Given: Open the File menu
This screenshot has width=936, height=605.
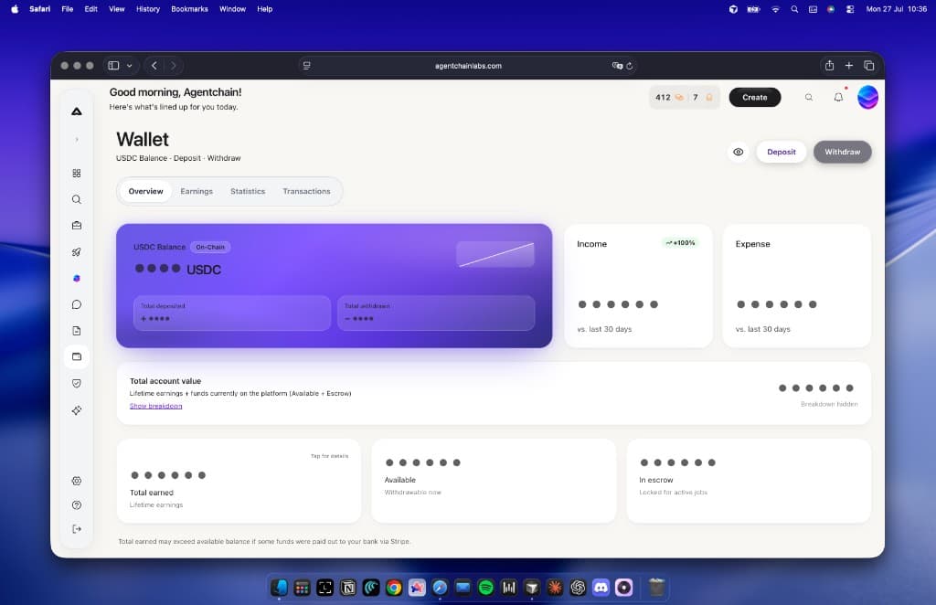Looking at the screenshot, I should pyautogui.click(x=68, y=9).
